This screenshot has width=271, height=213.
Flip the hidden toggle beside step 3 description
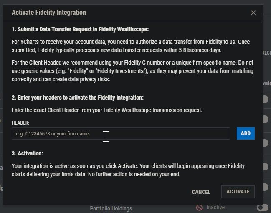pyautogui.click(x=266, y=167)
